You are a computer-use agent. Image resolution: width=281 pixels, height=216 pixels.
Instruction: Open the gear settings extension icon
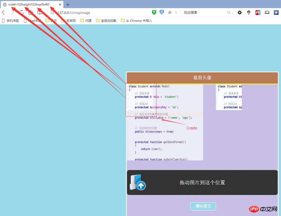(240, 13)
